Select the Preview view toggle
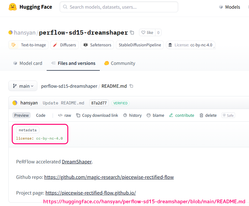 (21, 116)
